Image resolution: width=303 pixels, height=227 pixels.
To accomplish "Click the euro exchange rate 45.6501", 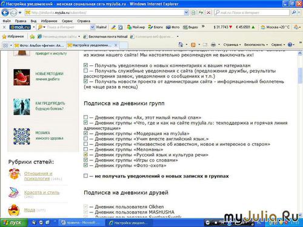I will [x=245, y=27].
